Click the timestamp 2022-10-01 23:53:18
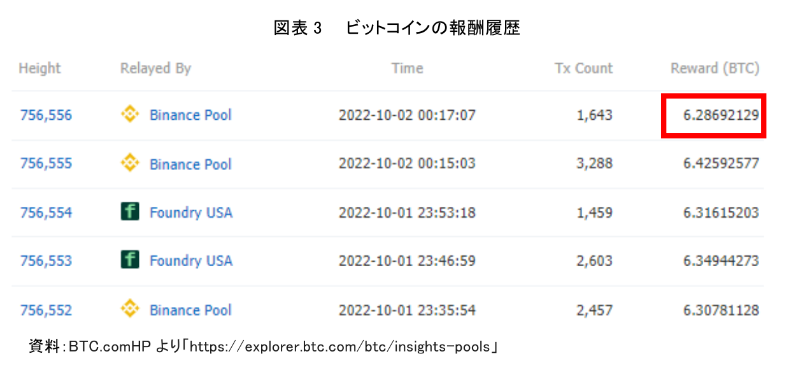 [x=407, y=213]
